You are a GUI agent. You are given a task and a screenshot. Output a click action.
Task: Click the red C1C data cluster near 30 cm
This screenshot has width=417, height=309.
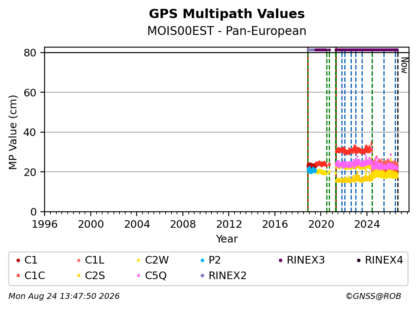(x=354, y=151)
